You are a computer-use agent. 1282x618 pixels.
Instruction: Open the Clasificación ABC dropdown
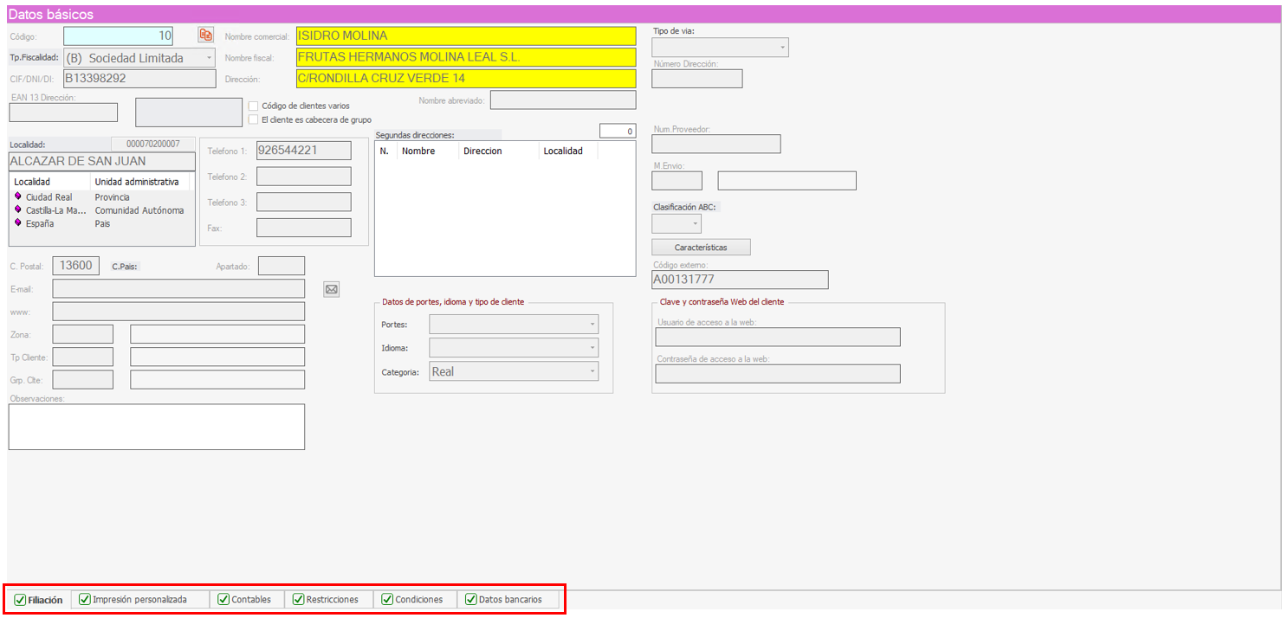coord(695,224)
